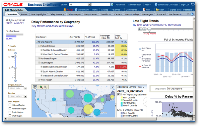This screenshot has height=126, width=199.
Task: Open the Carrier dropdown
Action: [26, 96]
